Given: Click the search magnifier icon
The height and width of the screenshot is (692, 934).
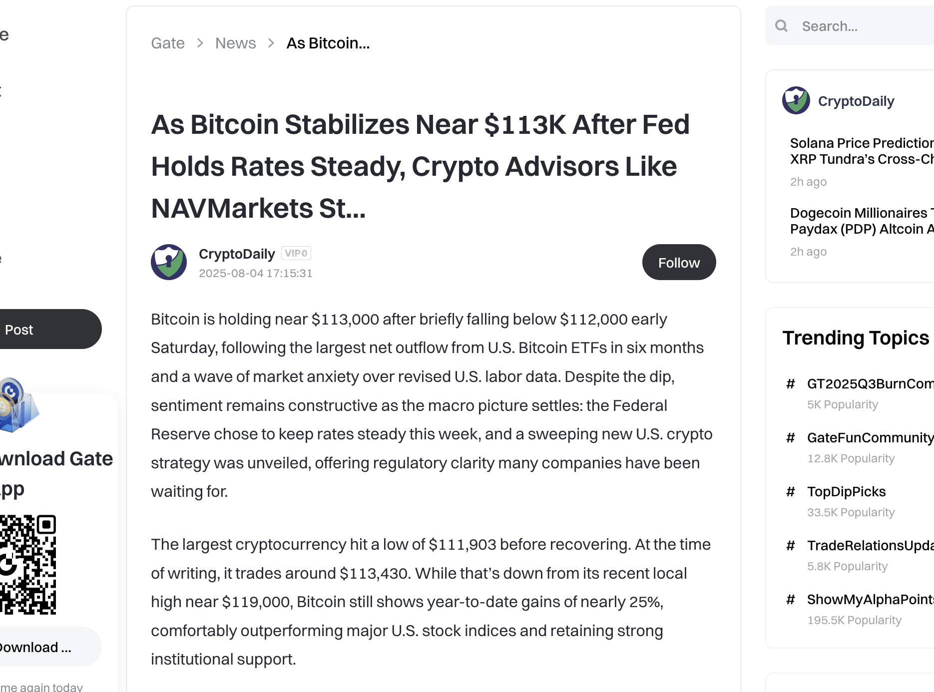Looking at the screenshot, I should pos(781,26).
